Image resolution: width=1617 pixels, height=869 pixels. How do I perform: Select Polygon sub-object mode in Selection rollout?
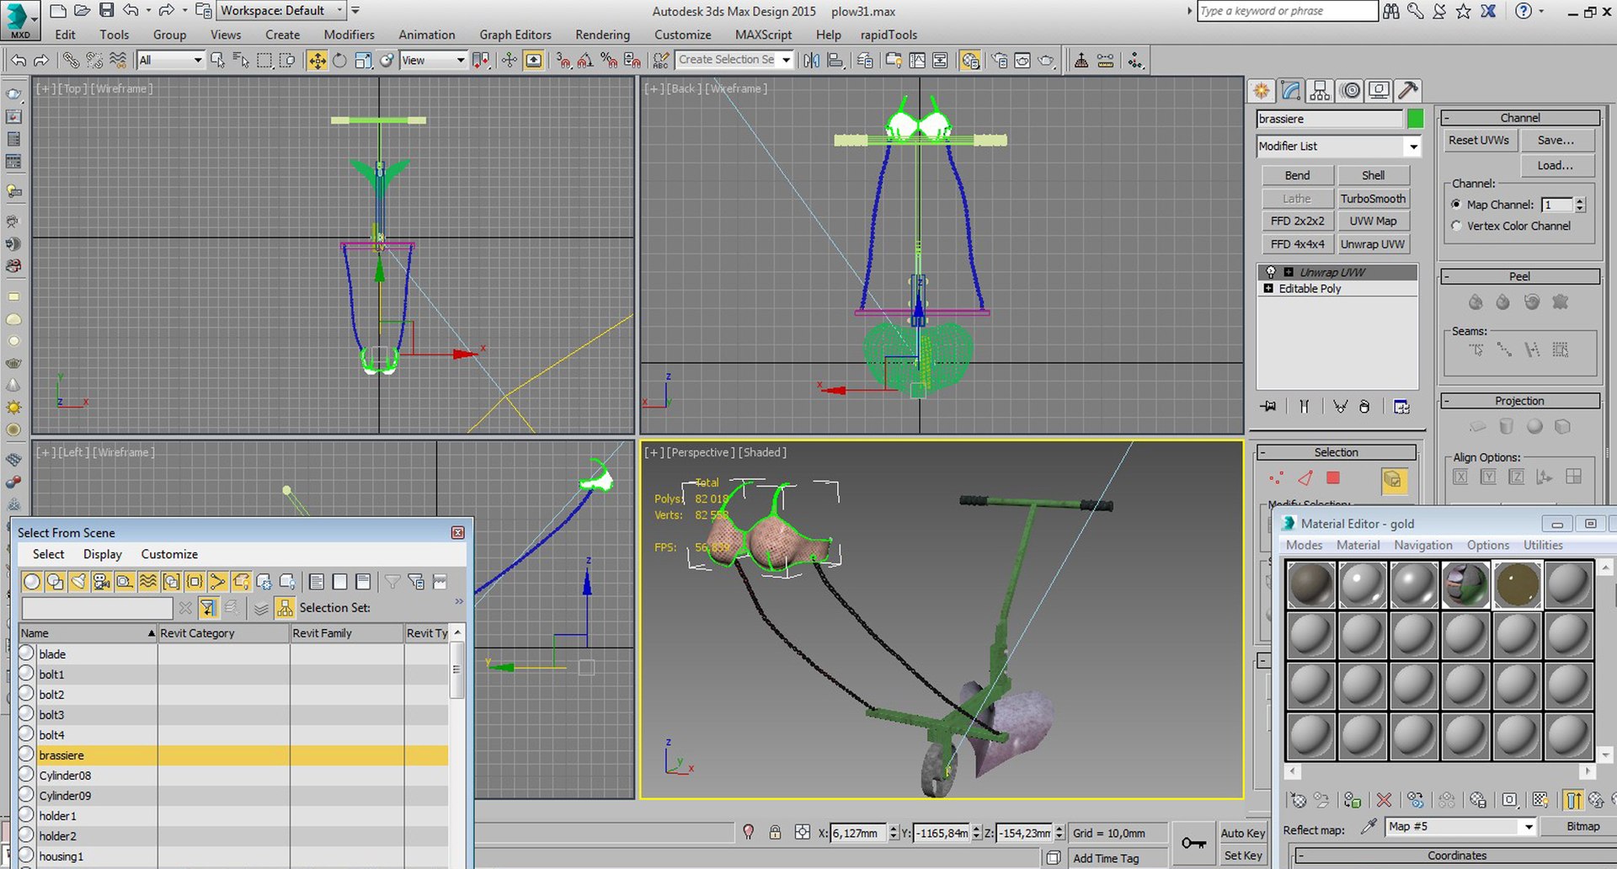pos(1333,478)
